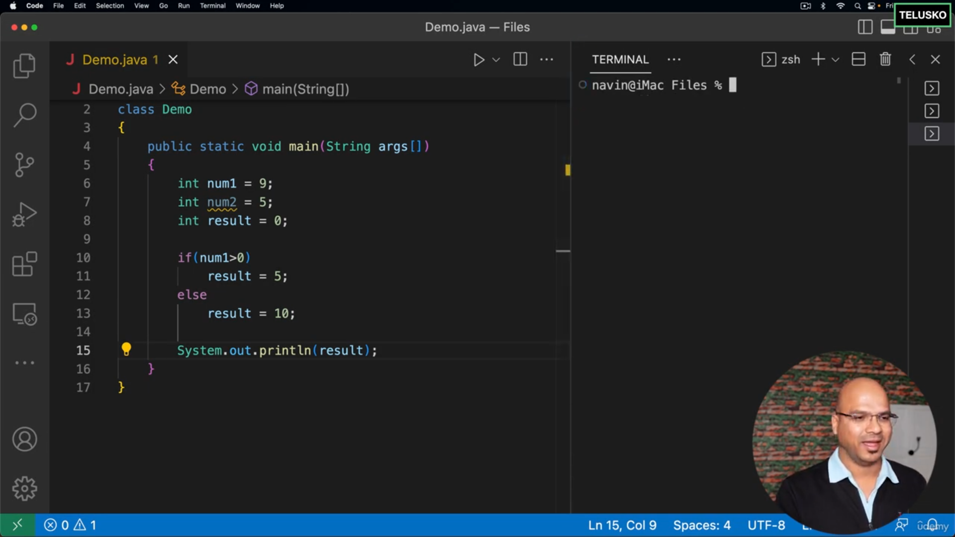This screenshot has width=955, height=537.
Task: Split the editor to the right
Action: tap(520, 60)
